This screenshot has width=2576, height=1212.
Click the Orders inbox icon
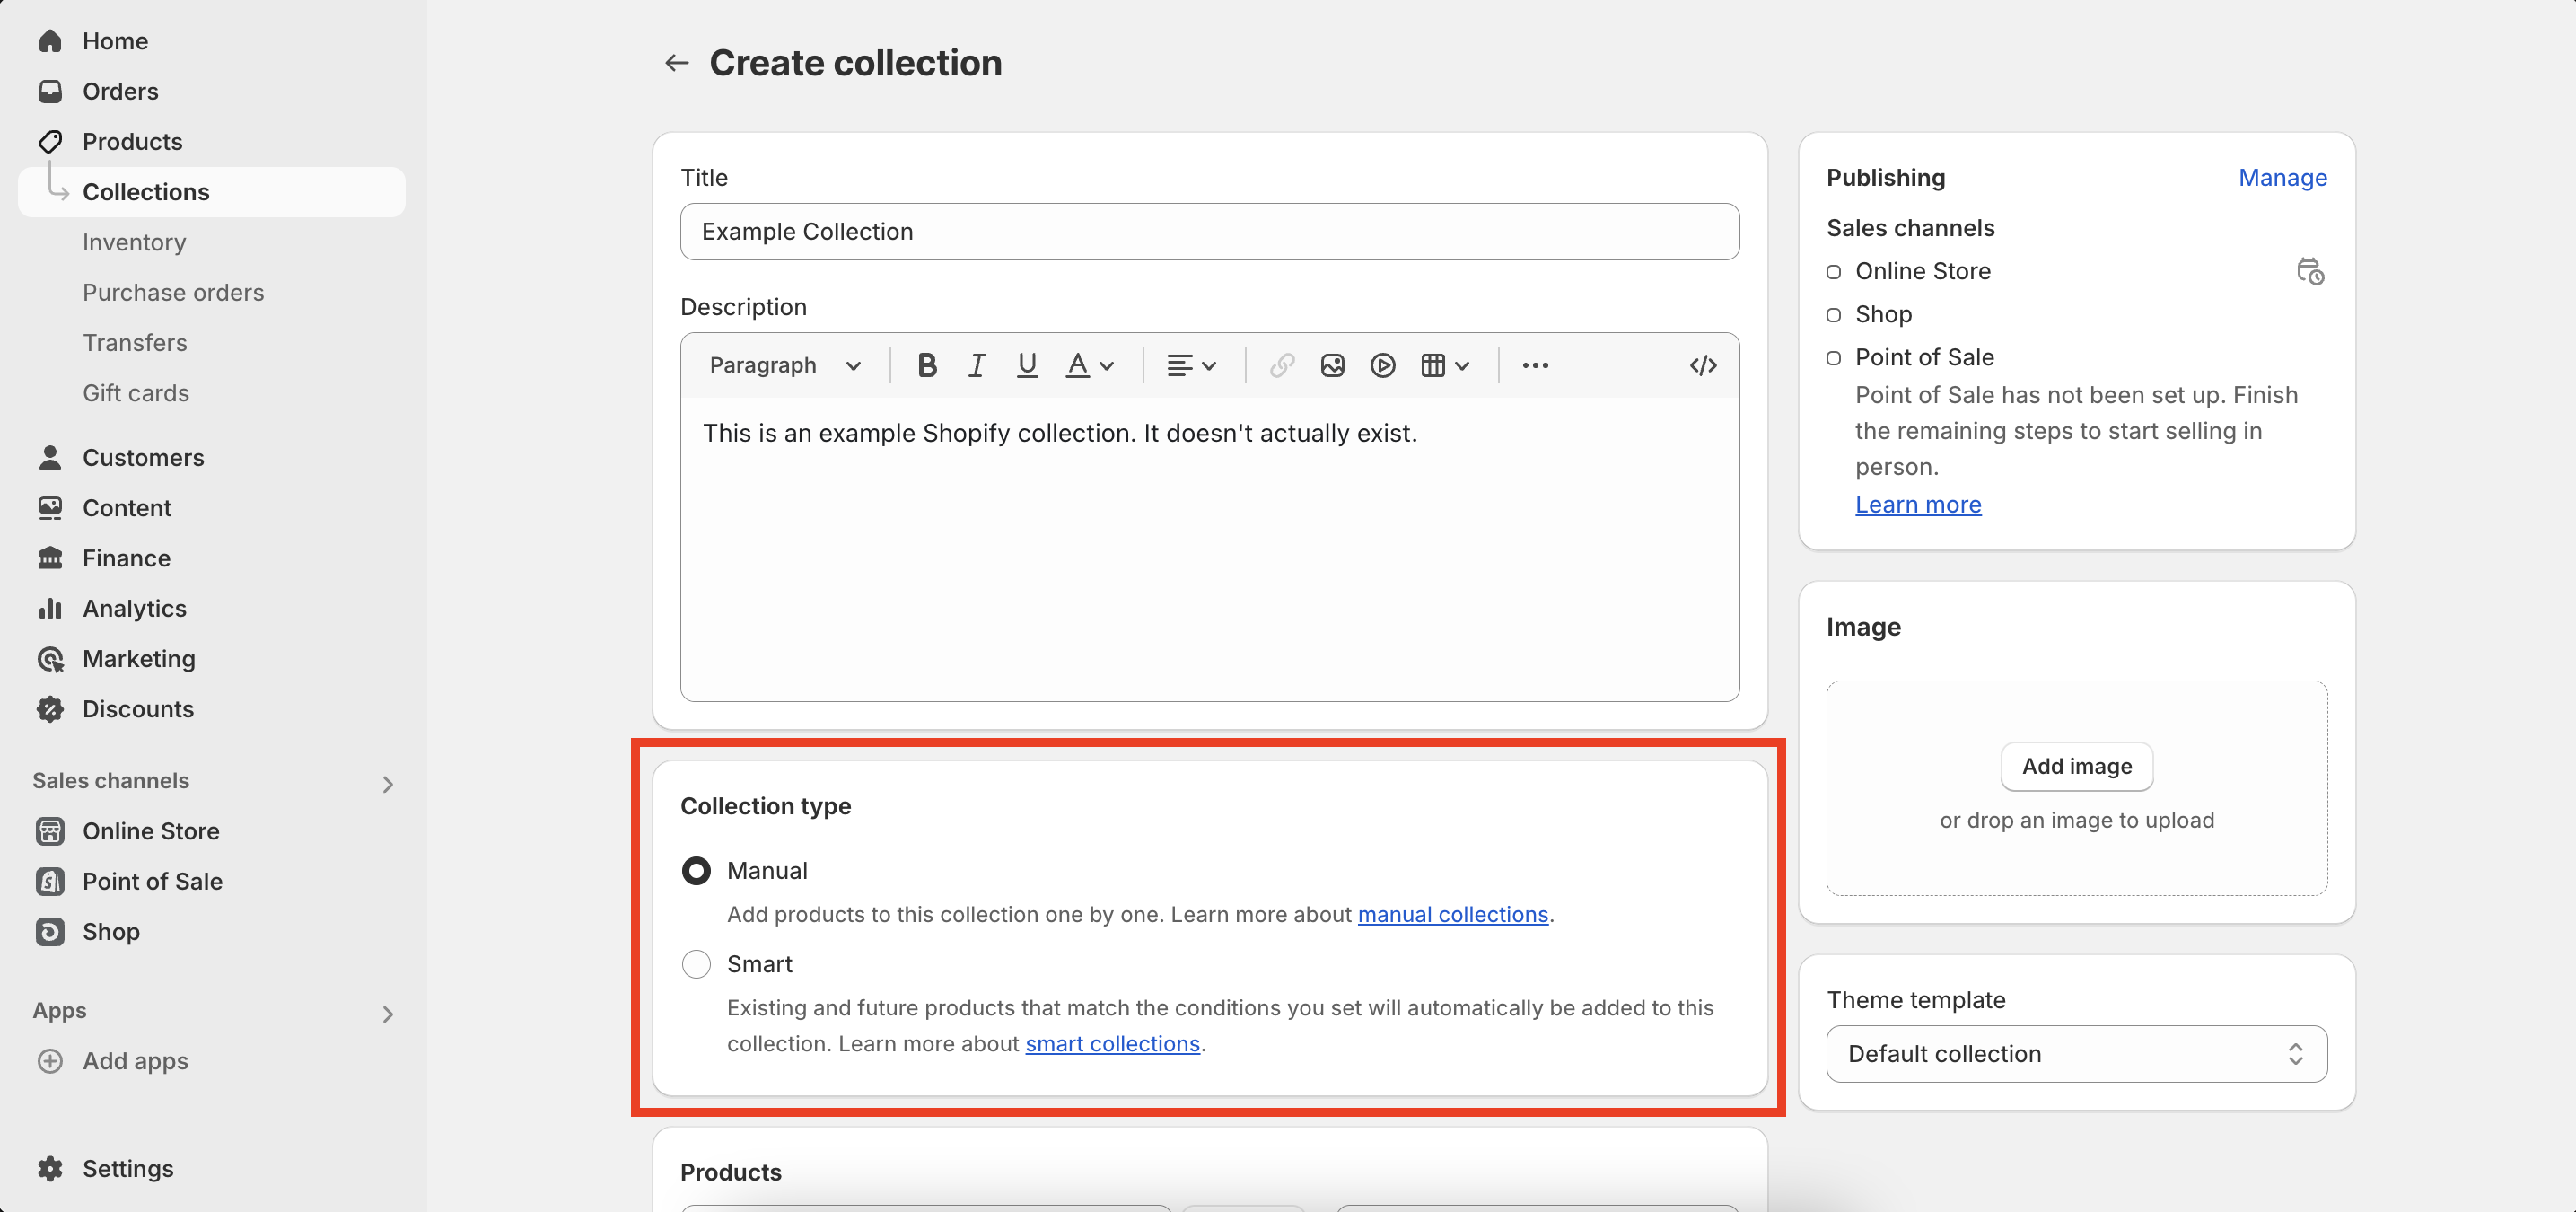50,91
